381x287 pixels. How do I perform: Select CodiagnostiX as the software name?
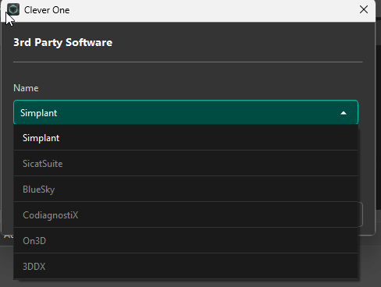point(186,214)
